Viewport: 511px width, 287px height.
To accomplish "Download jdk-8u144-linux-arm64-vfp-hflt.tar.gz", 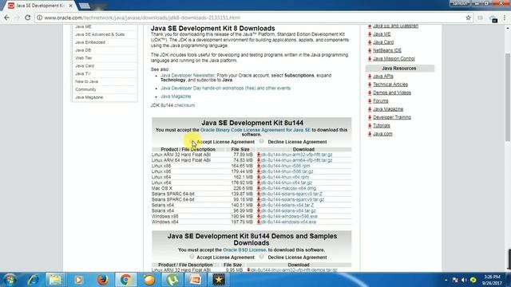I will (x=296, y=160).
